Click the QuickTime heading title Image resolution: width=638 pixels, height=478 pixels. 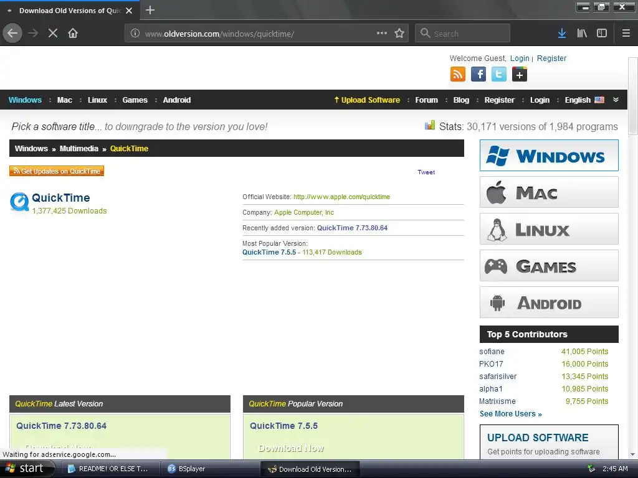click(x=61, y=198)
